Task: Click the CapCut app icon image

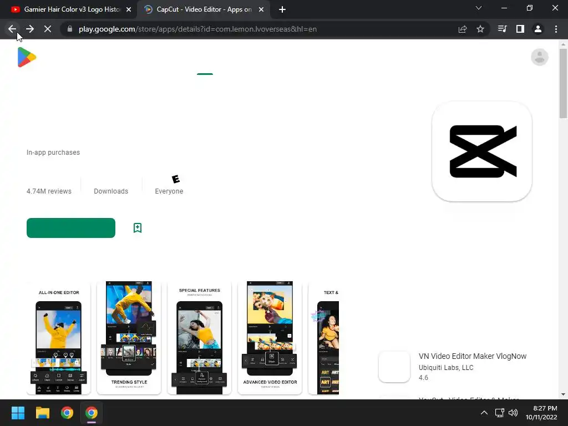Action: pyautogui.click(x=482, y=151)
